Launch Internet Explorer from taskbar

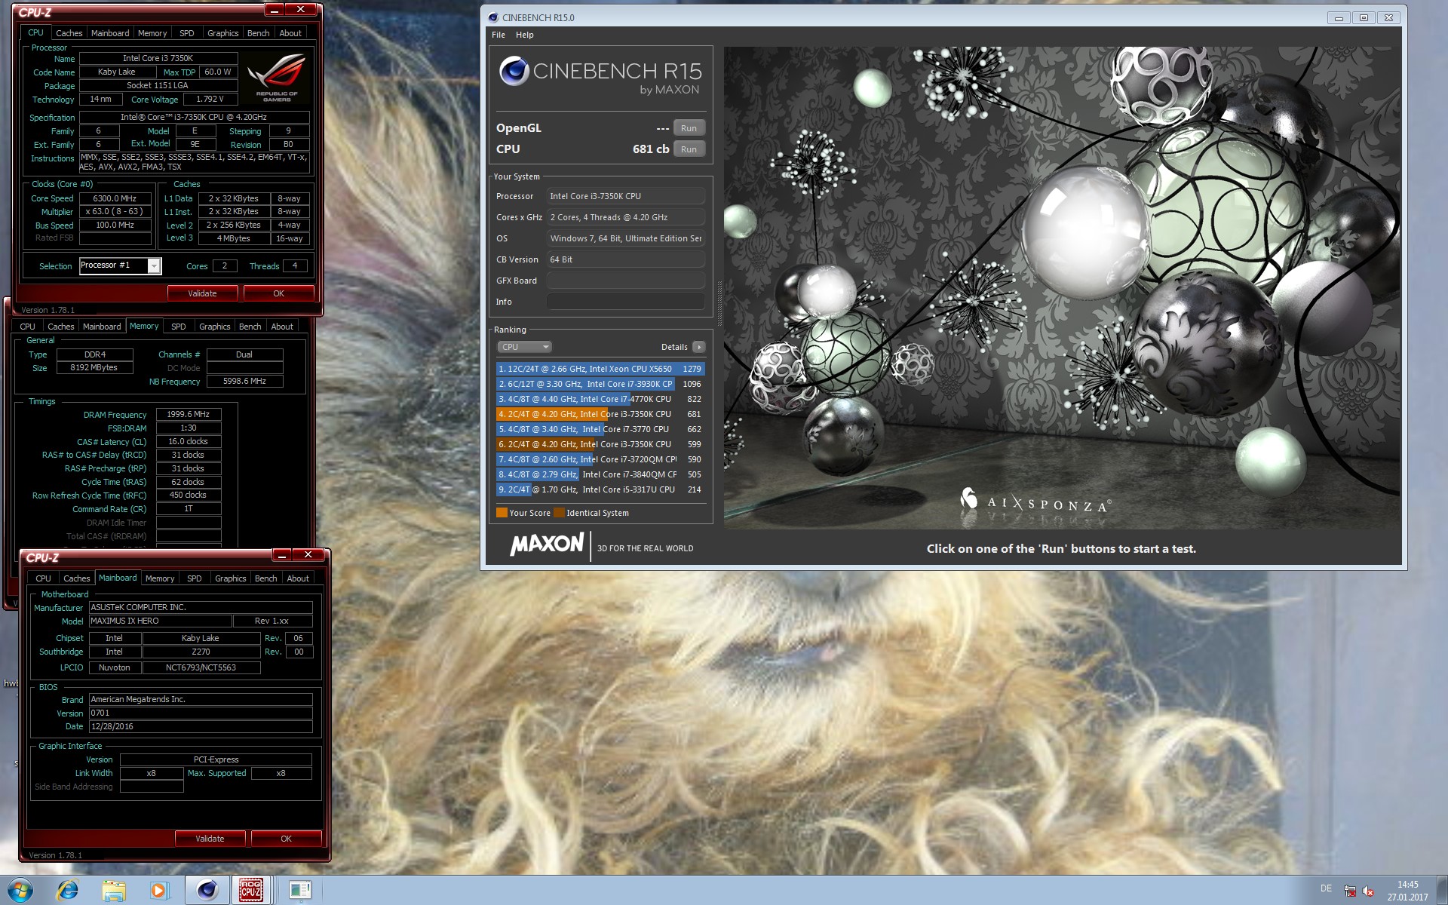(68, 890)
